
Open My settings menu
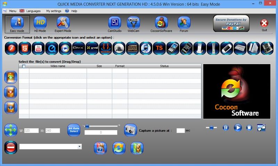(54, 11)
